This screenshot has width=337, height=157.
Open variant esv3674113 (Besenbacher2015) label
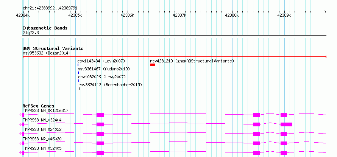coord(110,85)
